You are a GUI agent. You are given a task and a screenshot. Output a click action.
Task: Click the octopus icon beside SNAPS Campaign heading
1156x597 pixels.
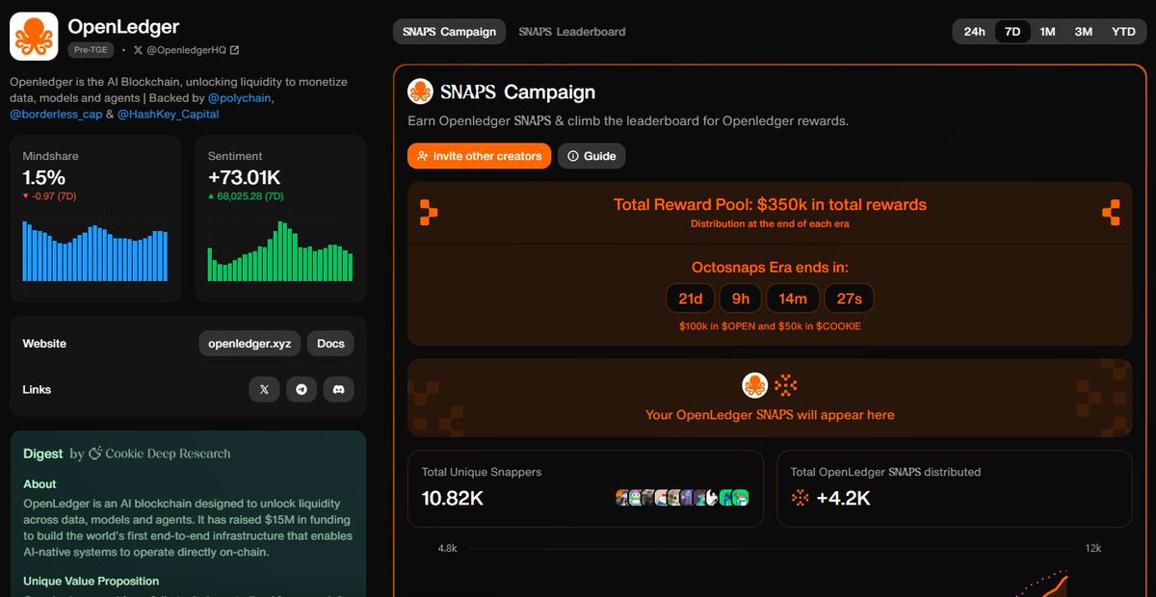420,91
